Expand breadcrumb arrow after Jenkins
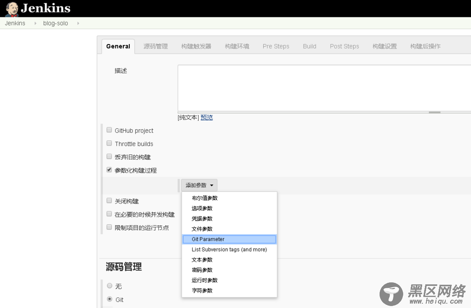 tap(35, 23)
